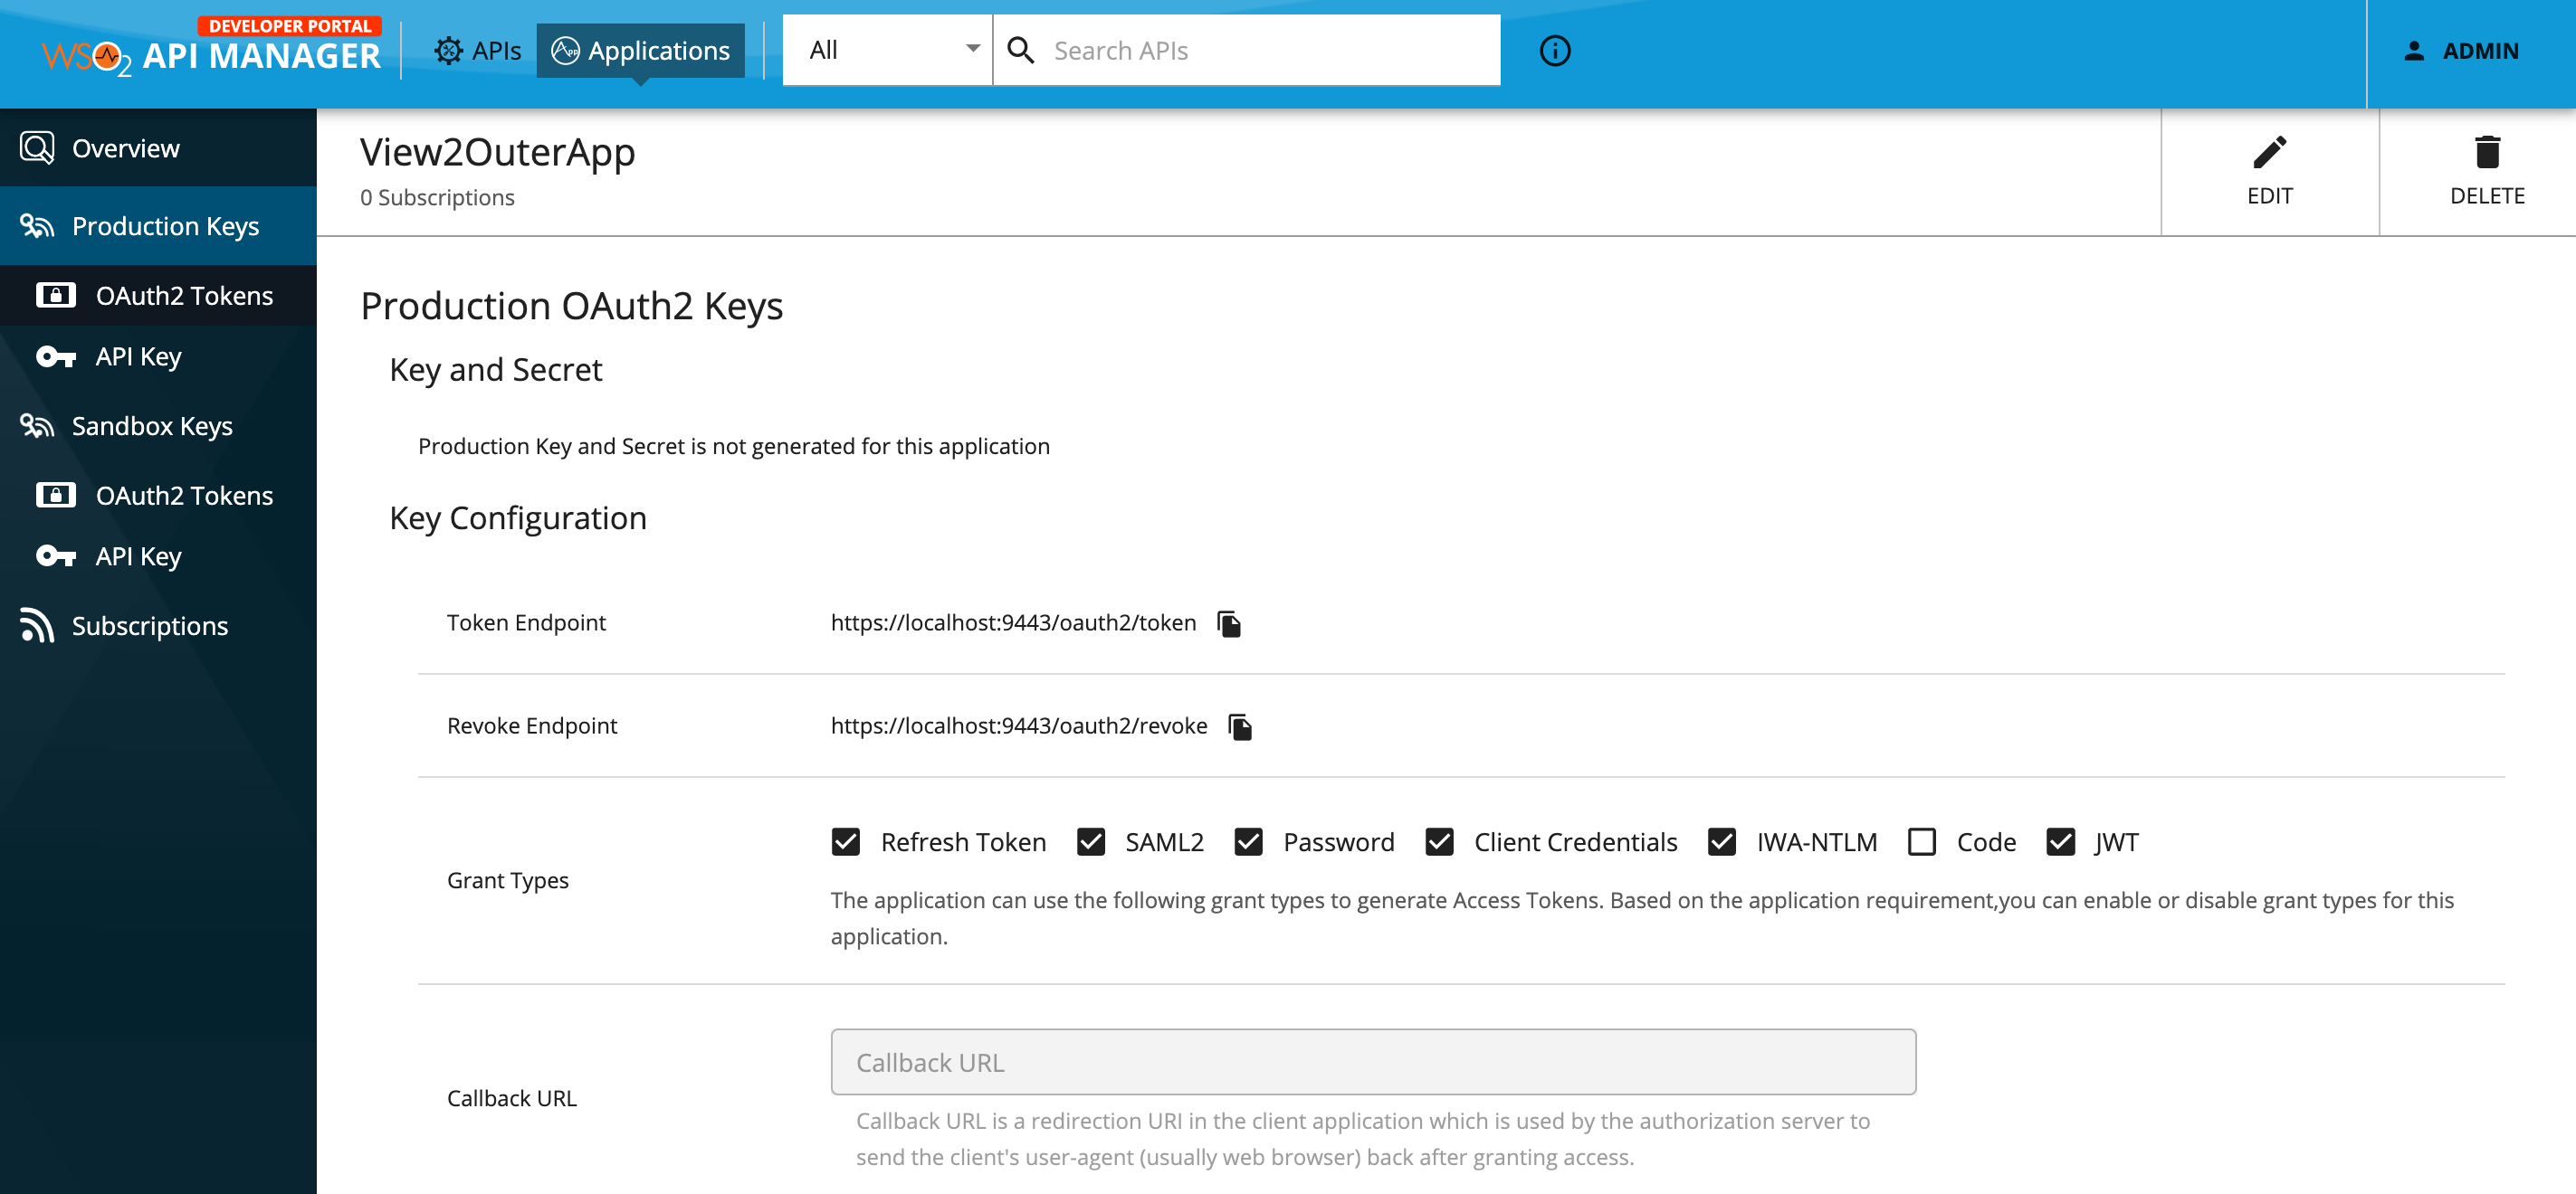Click the View2OuterApp title
Image resolution: width=2576 pixels, height=1194 pixels.
(497, 153)
